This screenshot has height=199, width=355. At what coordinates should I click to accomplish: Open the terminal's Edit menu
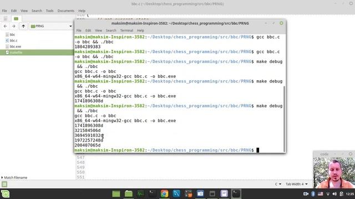[x=88, y=30]
